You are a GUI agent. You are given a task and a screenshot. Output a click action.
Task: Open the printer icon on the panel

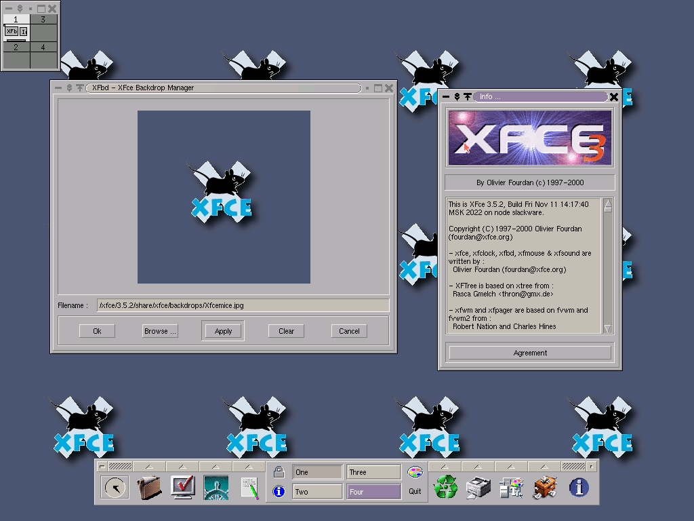point(478,488)
